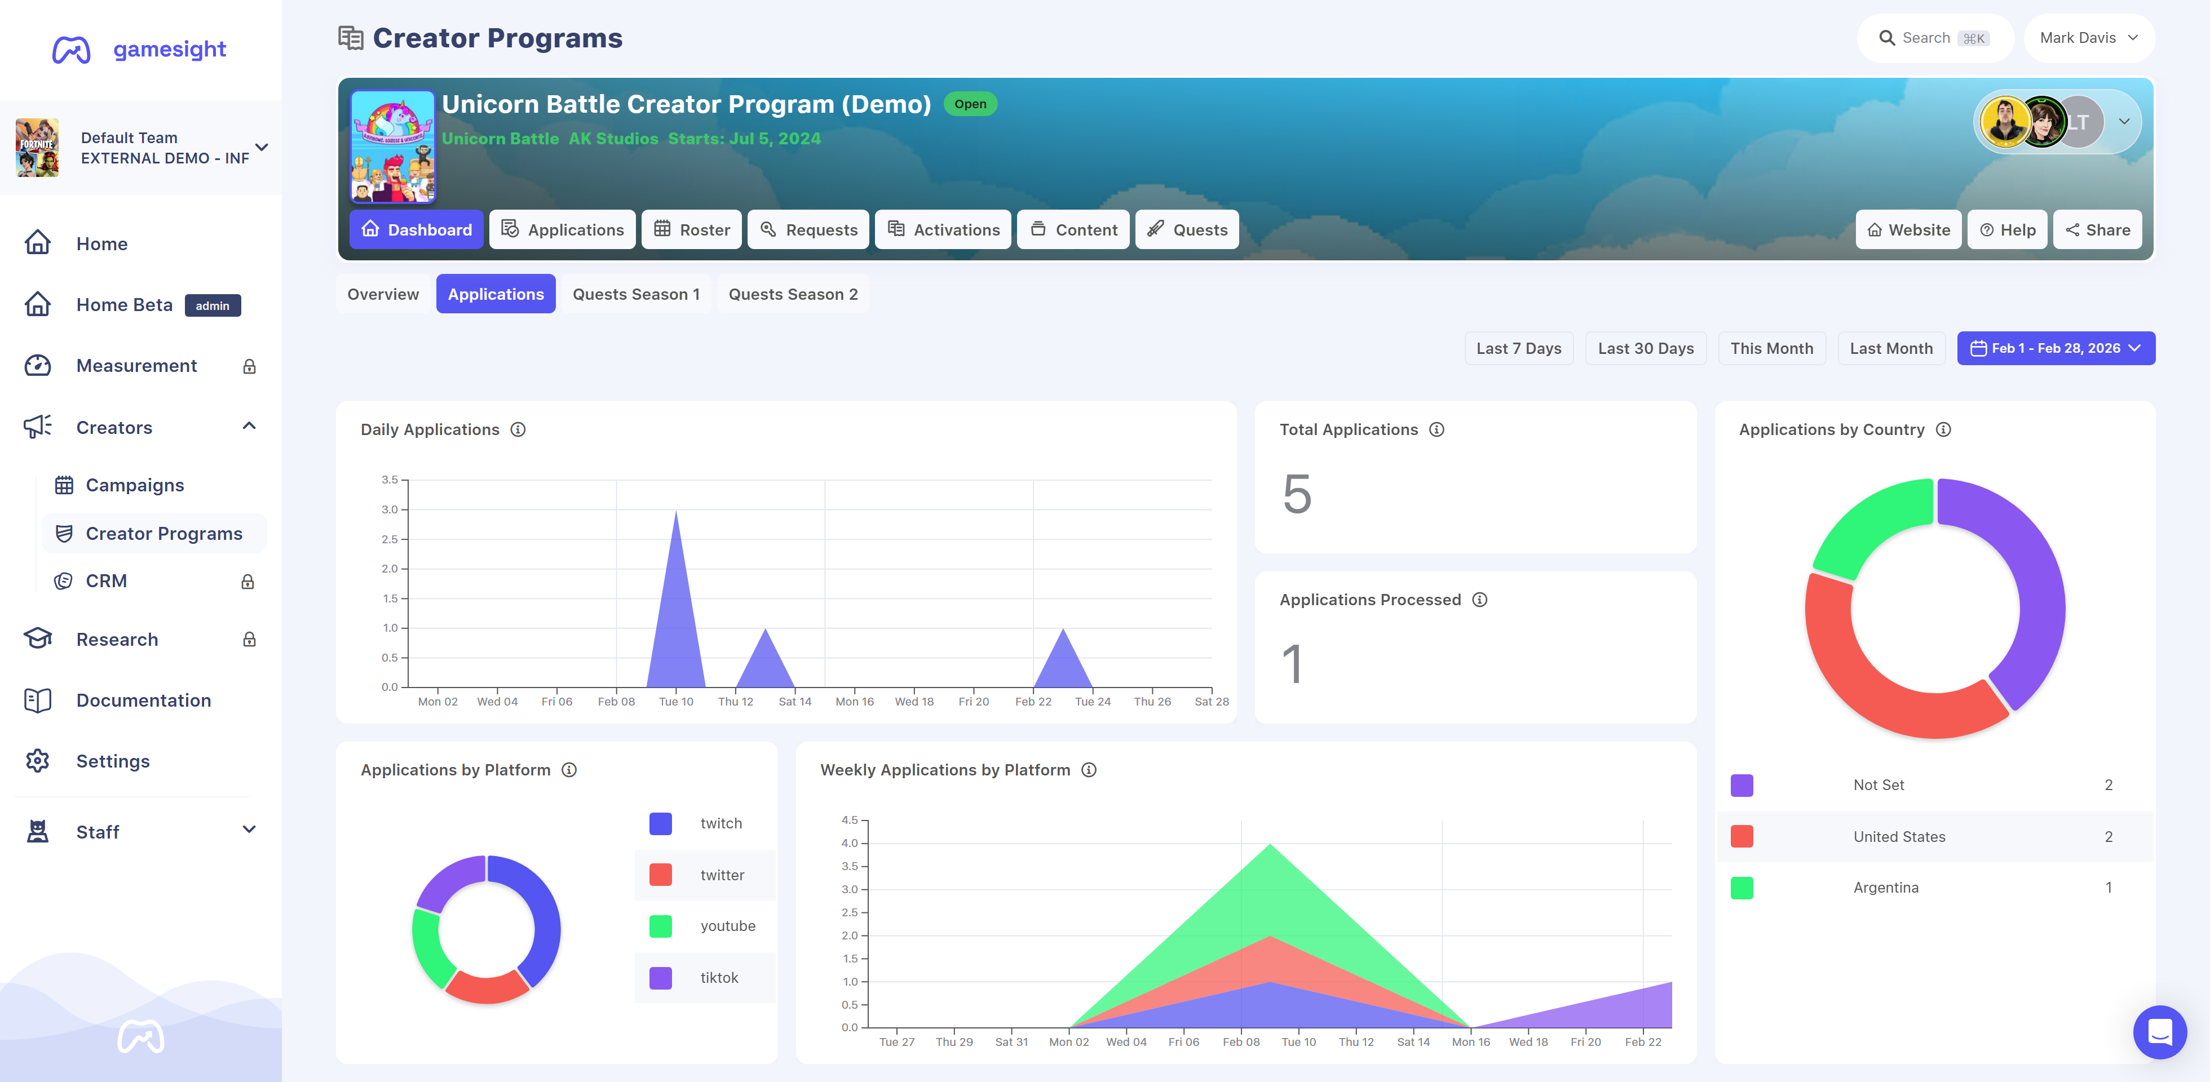
Task: Click the Measurement gauge icon in sidebar
Action: pyautogui.click(x=38, y=366)
